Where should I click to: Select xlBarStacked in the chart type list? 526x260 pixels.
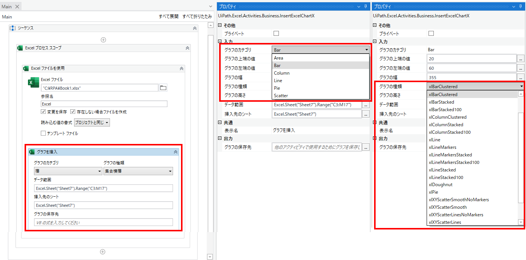(x=473, y=102)
